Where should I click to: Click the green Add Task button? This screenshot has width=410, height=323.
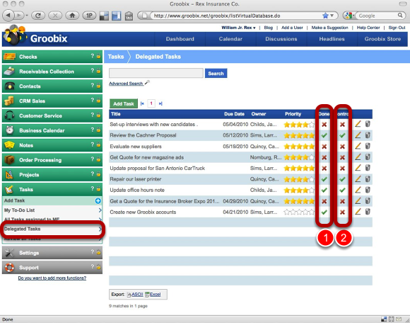click(124, 103)
